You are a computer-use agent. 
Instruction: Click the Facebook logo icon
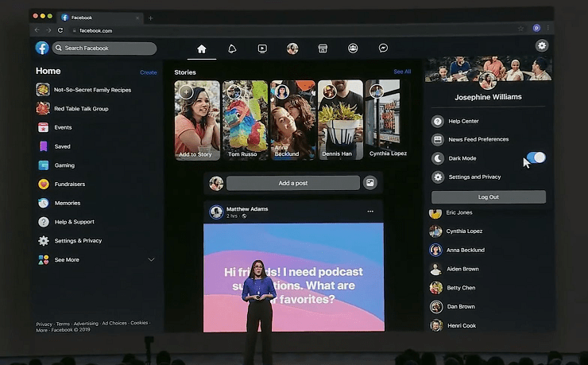pos(42,49)
